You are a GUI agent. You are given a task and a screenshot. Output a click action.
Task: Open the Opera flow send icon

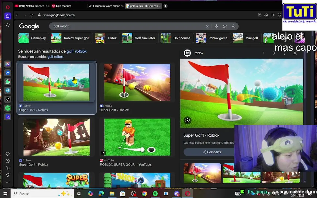(x=273, y=15)
